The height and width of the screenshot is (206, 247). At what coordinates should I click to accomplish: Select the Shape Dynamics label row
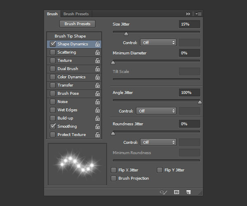click(x=72, y=44)
